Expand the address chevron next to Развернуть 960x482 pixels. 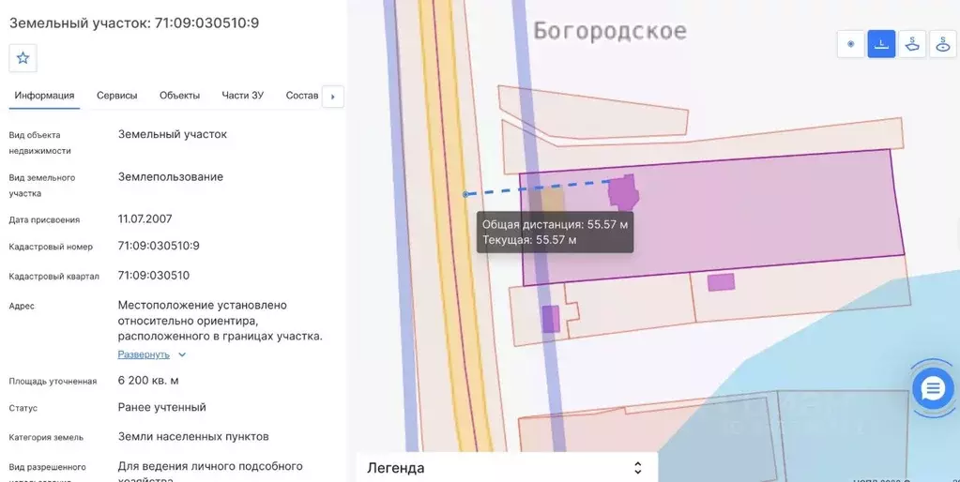(x=182, y=354)
